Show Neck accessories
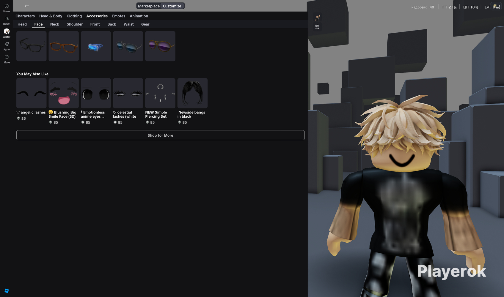Screen dimensions: 504x297 (x=55, y=24)
